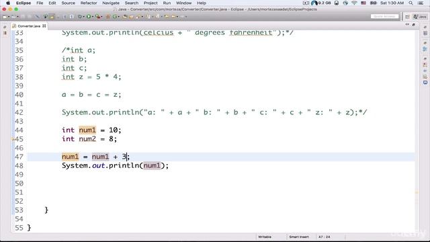Click 'int z = 5 * 4;' line
430x242 pixels.
click(x=91, y=77)
